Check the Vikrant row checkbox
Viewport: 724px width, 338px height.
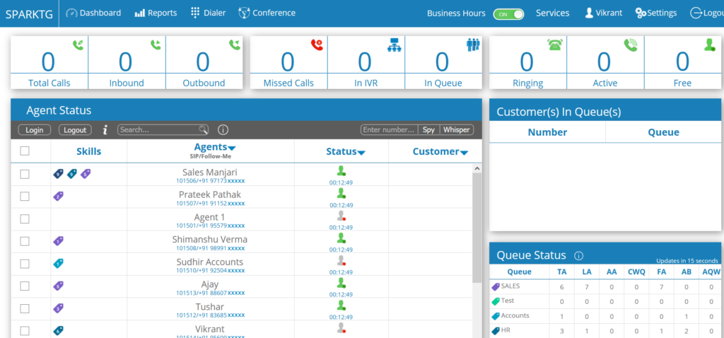[x=25, y=331]
